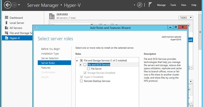Click the main vertical scrollbar thumb
This screenshot has height=107, width=203.
click(200, 32)
